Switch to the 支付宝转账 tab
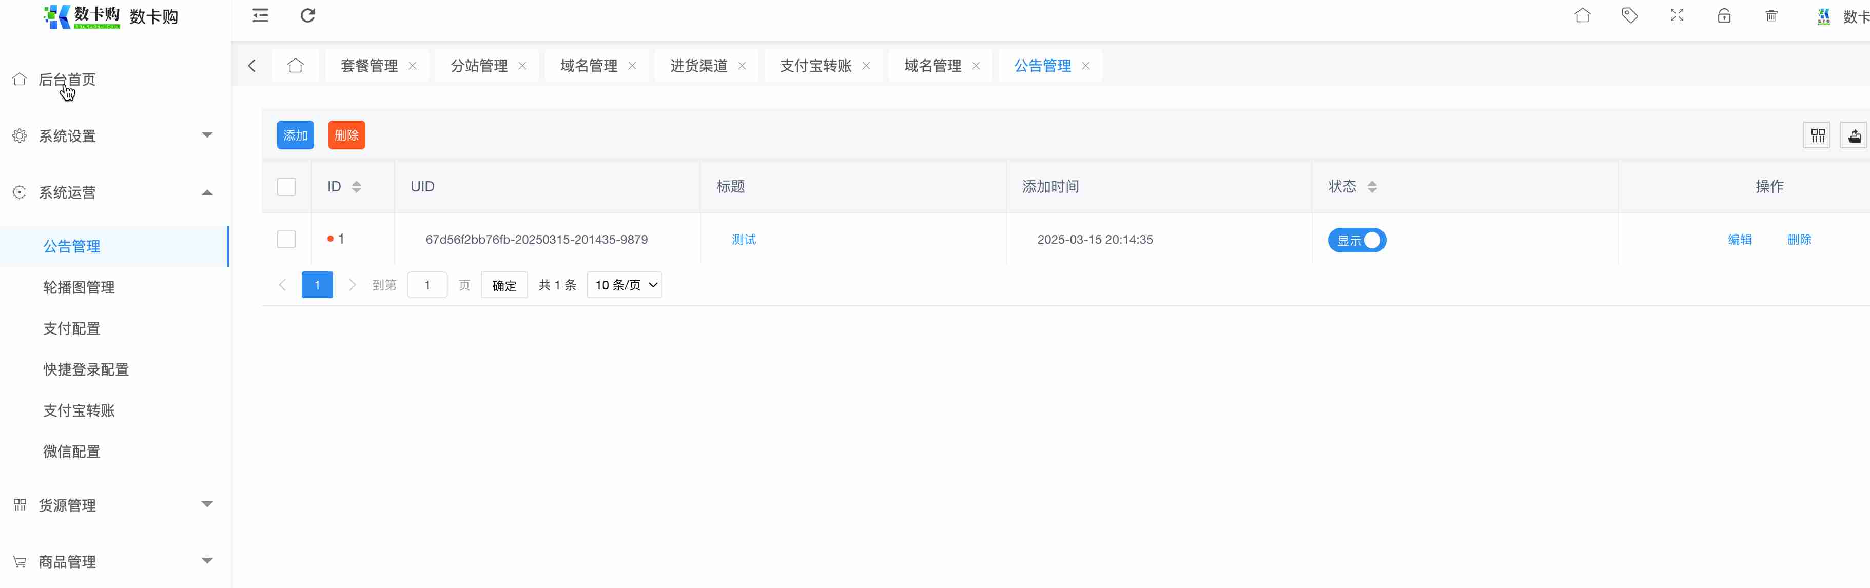1870x588 pixels. tap(815, 66)
